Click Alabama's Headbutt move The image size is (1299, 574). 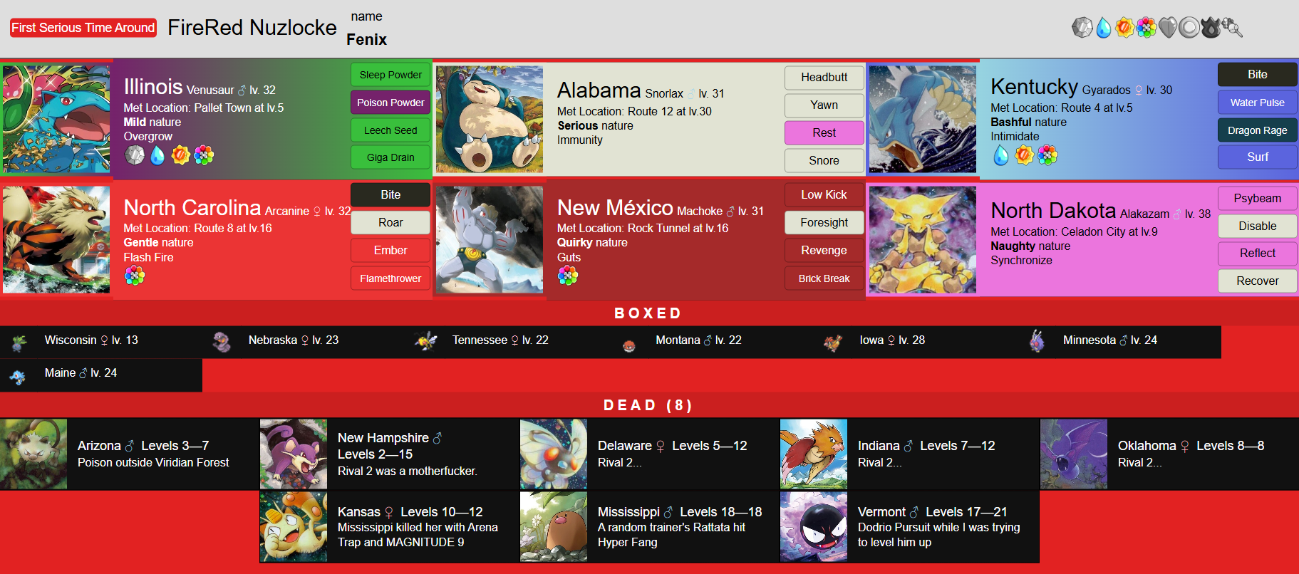(x=824, y=78)
